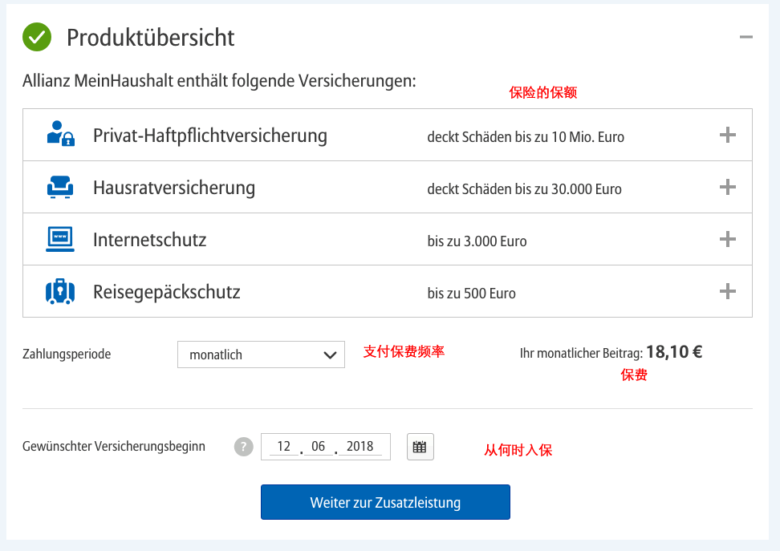Click the Produktübersicht heading
The image size is (780, 551).
coord(151,38)
